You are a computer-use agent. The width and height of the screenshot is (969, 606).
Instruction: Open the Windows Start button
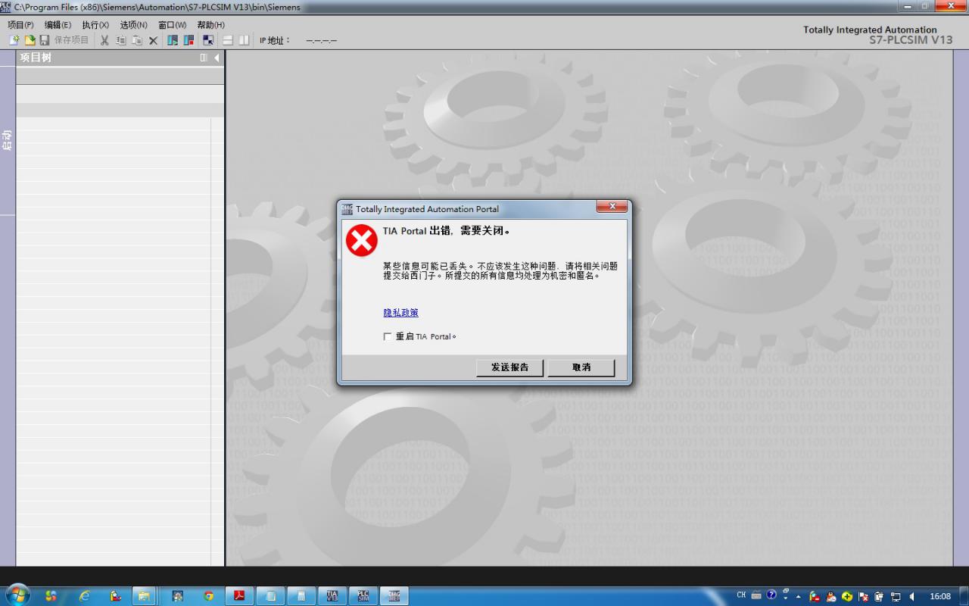pos(17,595)
